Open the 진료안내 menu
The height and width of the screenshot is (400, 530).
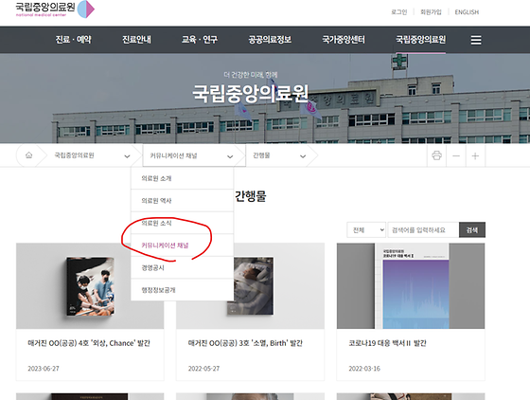[x=136, y=40]
